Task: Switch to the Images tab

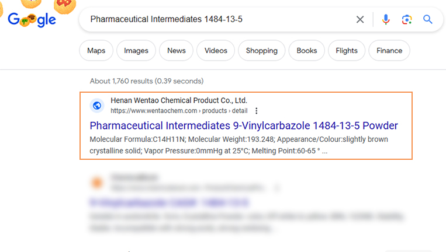Action: click(136, 51)
